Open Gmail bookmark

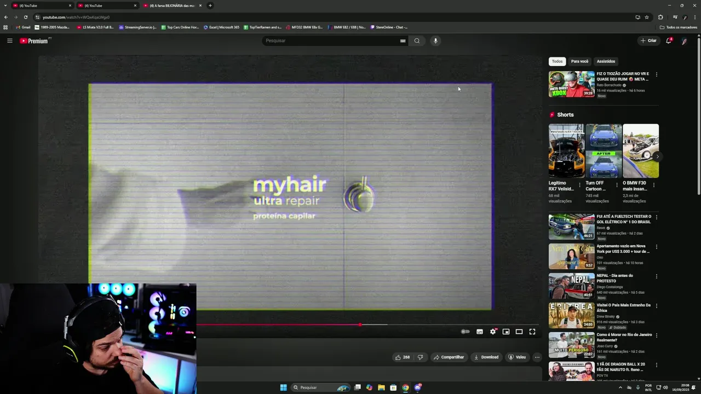pyautogui.click(x=23, y=27)
